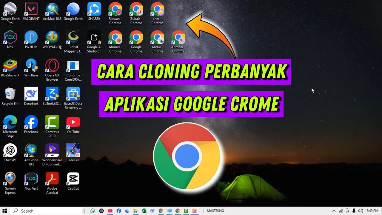Select the CapCut desktop shortcut
382x215 pixels.
[x=73, y=181]
